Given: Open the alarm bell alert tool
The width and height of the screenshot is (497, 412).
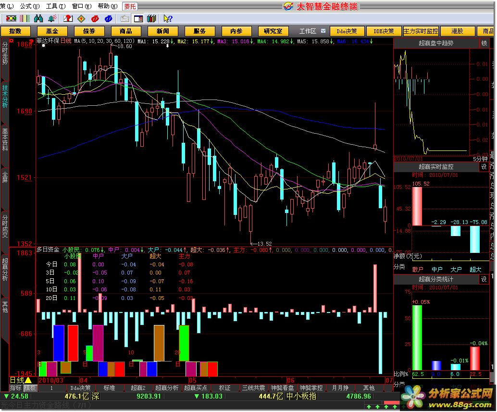Looking at the screenshot, I should (x=52, y=19).
